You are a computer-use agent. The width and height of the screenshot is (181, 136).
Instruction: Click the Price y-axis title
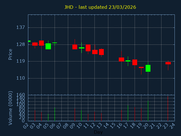10,54
